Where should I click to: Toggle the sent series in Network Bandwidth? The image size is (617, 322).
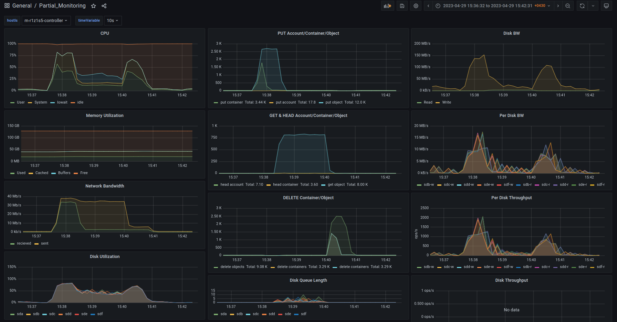click(44, 244)
